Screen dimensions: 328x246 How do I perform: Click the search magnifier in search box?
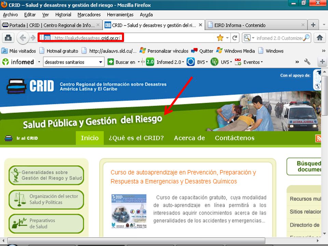tap(306, 38)
